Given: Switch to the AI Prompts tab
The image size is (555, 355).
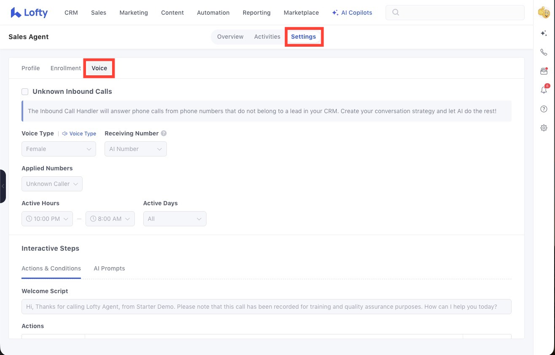Looking at the screenshot, I should click(x=109, y=268).
